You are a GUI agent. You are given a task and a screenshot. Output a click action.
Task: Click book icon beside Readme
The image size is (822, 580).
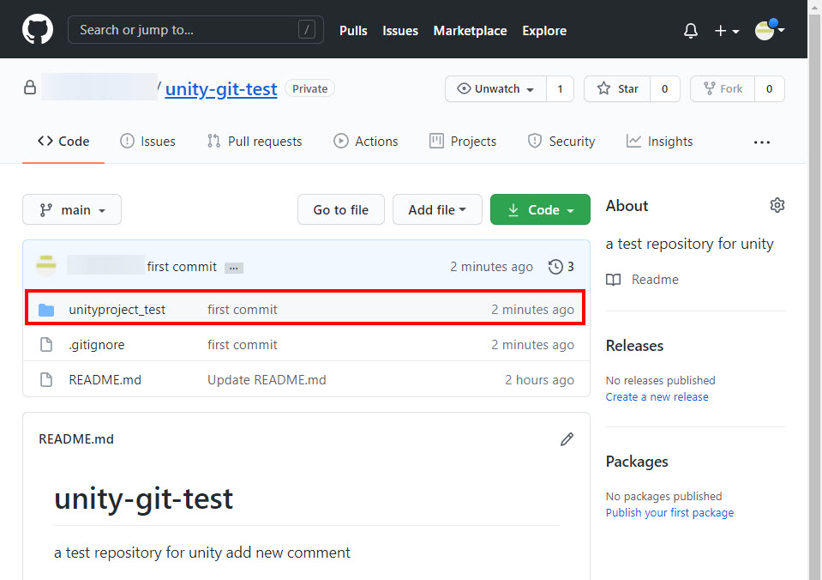[614, 280]
